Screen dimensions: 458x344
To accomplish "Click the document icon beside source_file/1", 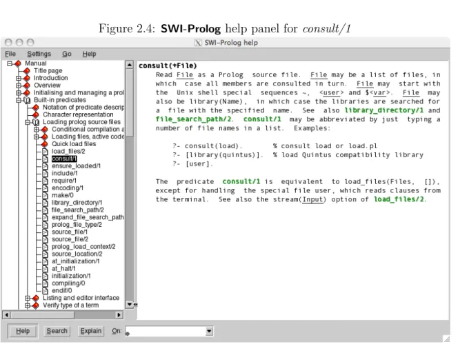I will [x=45, y=232].
